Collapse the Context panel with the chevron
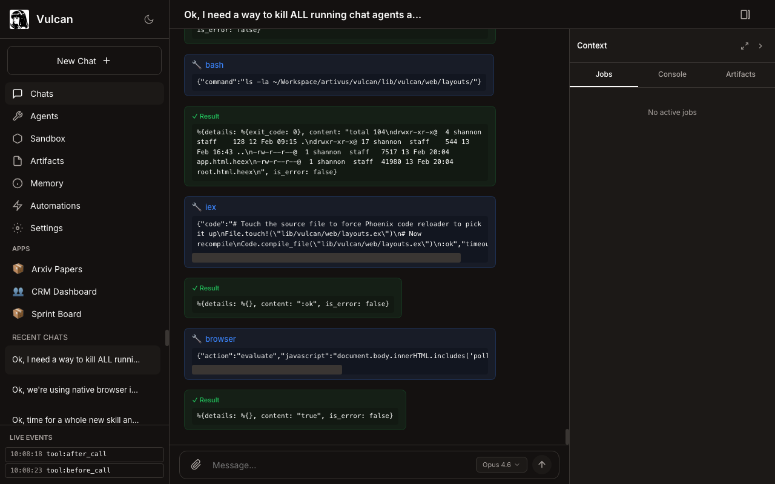 point(760,46)
